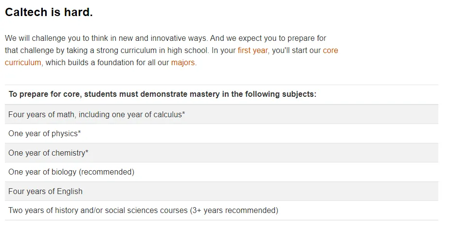The height and width of the screenshot is (231, 451).
Task: Click the 'To prepare for core' table header
Action: click(x=221, y=94)
